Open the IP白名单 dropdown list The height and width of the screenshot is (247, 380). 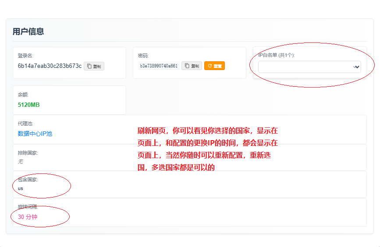309,67
